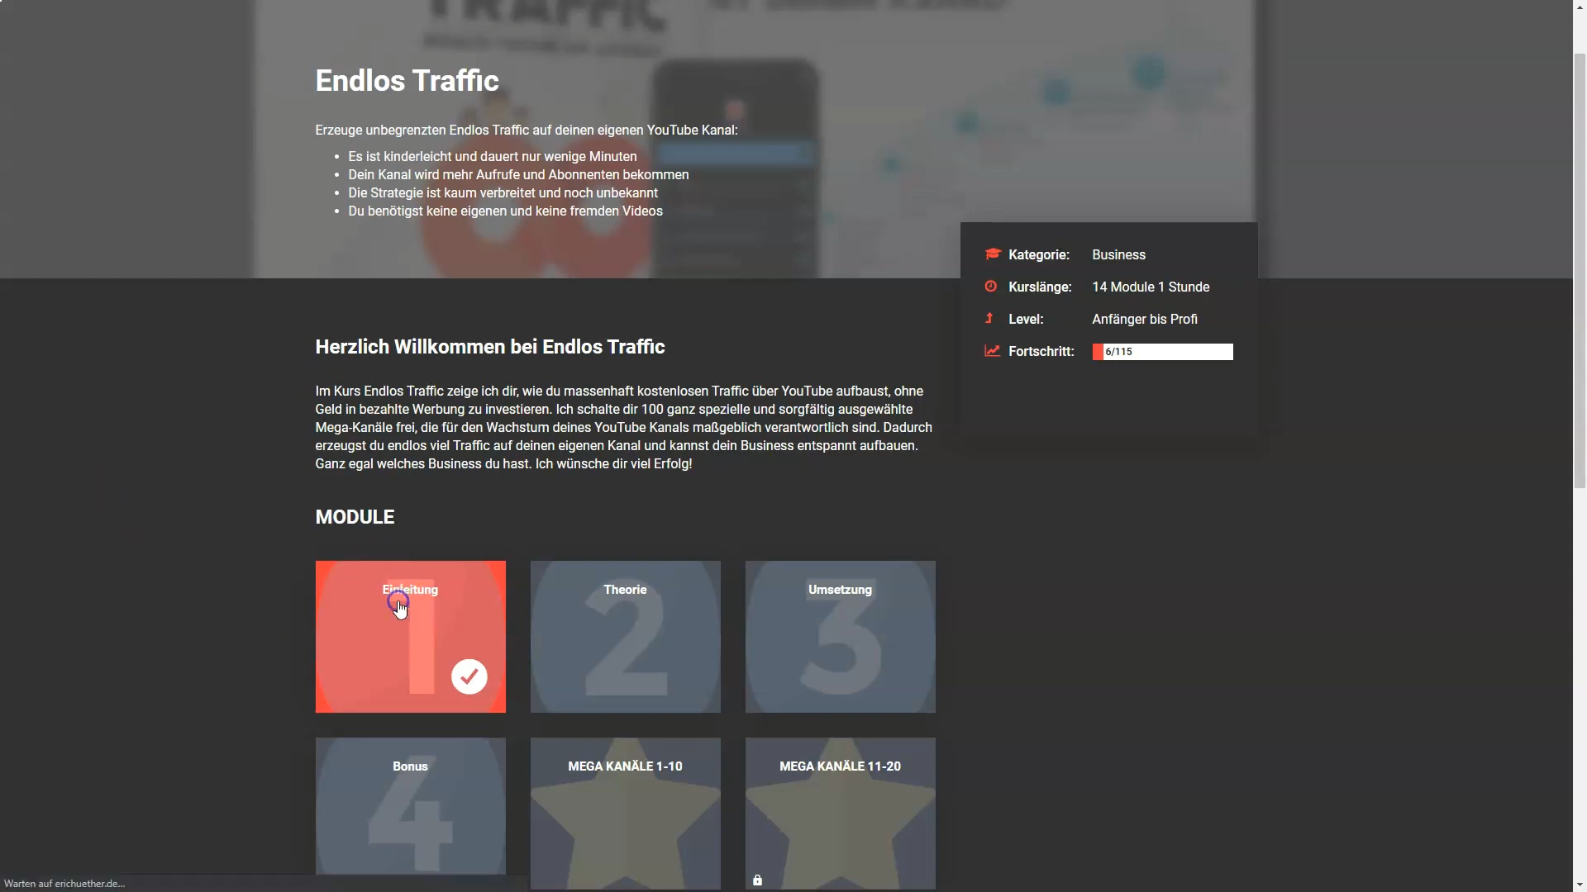The image size is (1587, 892).
Task: Click the 'Kurslänge:' label
Action: point(1040,287)
